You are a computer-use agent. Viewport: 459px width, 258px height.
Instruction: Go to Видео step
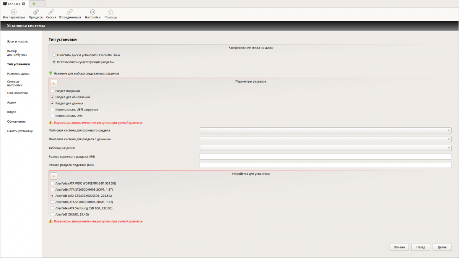tap(11, 112)
